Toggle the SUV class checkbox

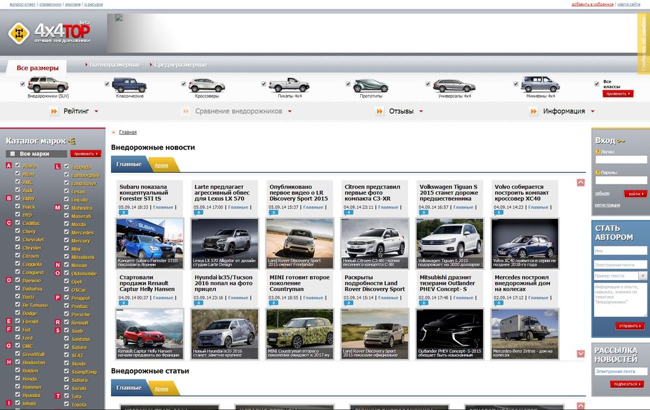23,84
